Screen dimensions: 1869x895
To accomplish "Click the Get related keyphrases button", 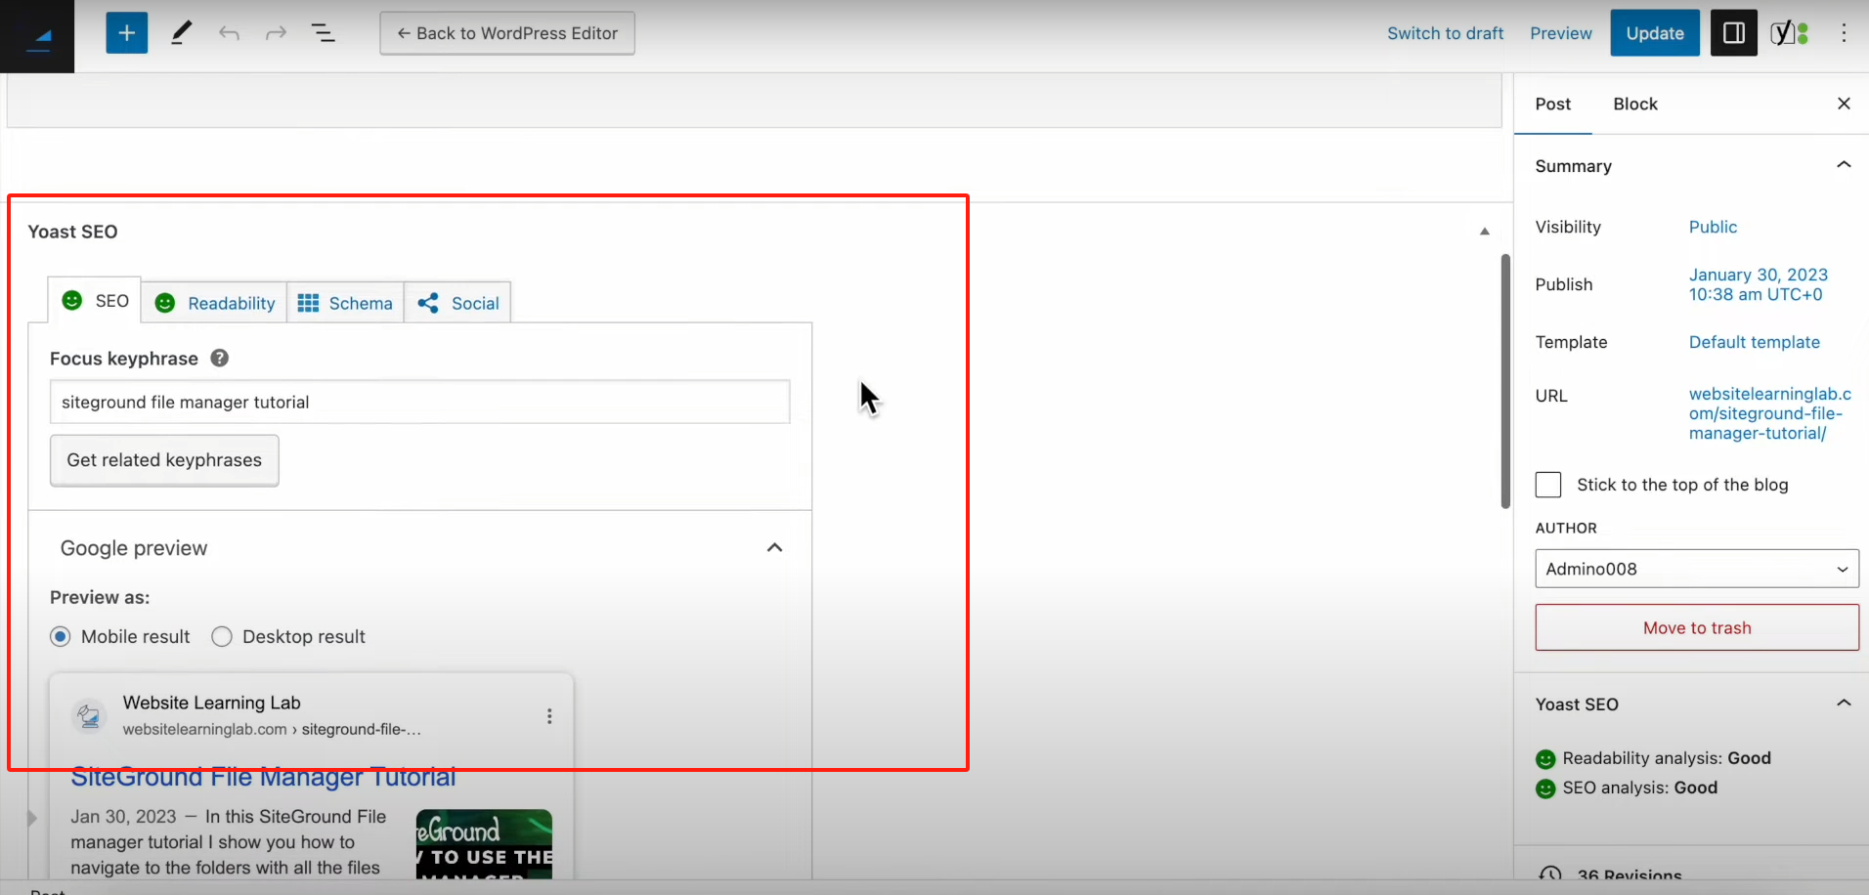I will [164, 460].
